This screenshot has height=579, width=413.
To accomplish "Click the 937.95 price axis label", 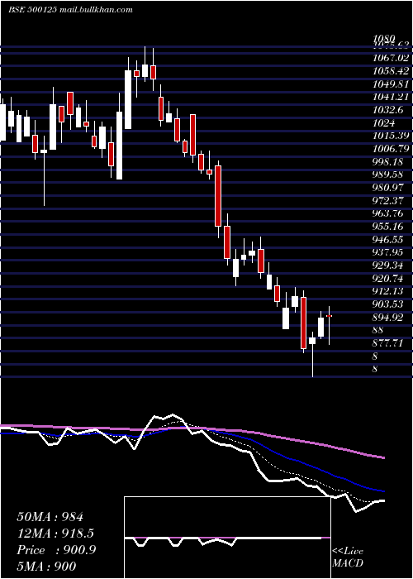I will (388, 252).
